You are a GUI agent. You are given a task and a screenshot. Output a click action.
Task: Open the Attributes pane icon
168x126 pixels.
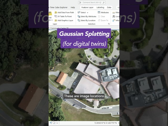point(99,12)
